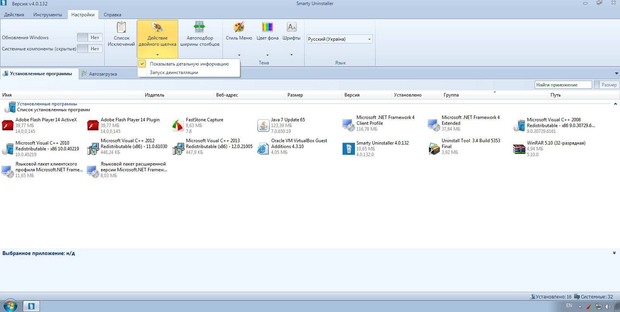Click the installed programs group icon

10,107
